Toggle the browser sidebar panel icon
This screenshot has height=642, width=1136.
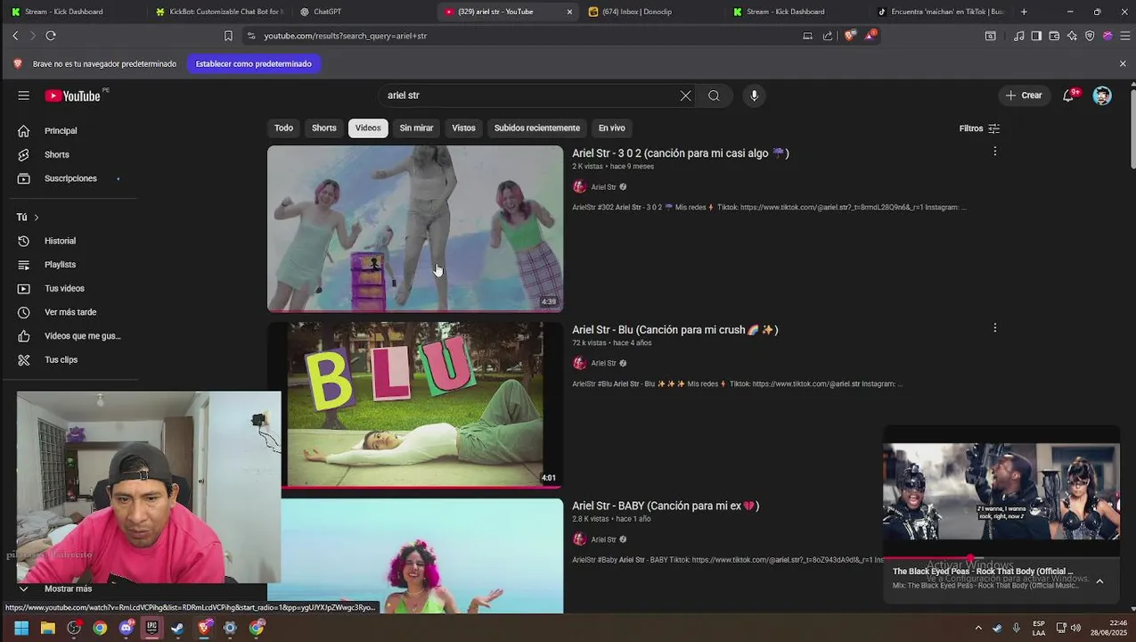pyautogui.click(x=1036, y=36)
